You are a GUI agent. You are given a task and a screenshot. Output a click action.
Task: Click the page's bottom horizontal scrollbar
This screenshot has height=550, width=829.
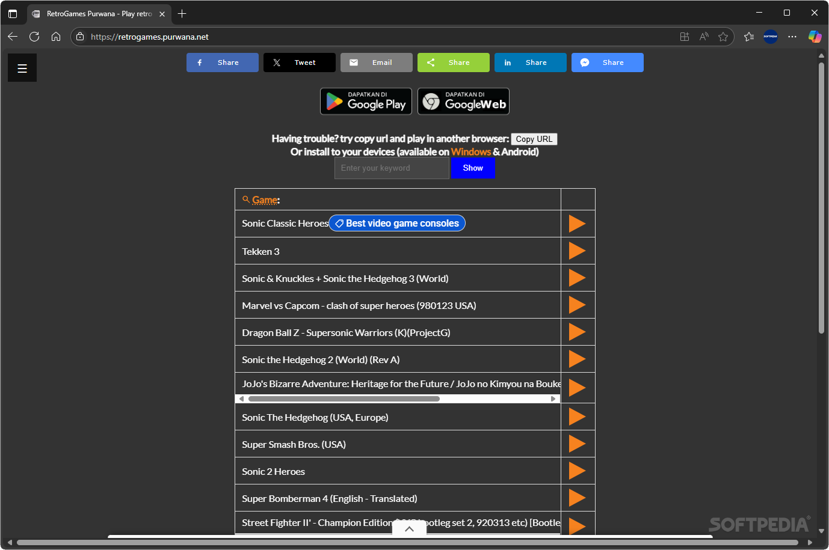pyautogui.click(x=407, y=542)
